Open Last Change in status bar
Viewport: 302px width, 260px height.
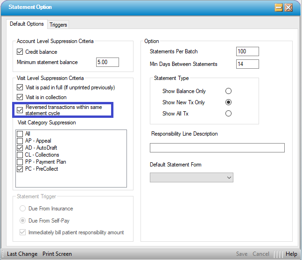[x=22, y=254]
